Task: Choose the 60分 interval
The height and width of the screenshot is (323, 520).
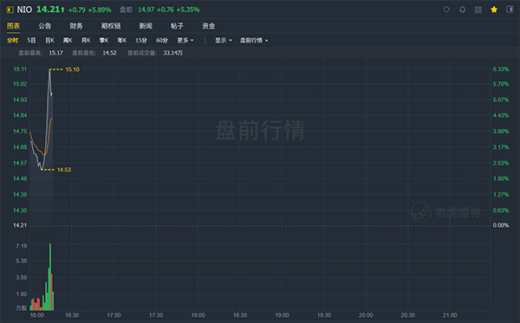Action: pyautogui.click(x=162, y=41)
